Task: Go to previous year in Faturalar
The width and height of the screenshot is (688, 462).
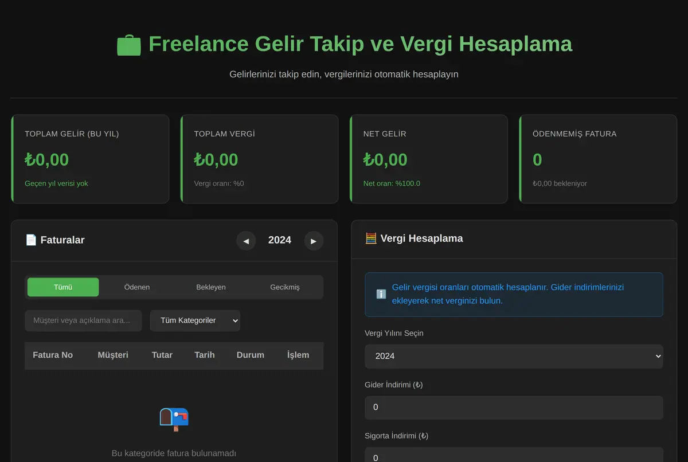Action: pyautogui.click(x=246, y=241)
